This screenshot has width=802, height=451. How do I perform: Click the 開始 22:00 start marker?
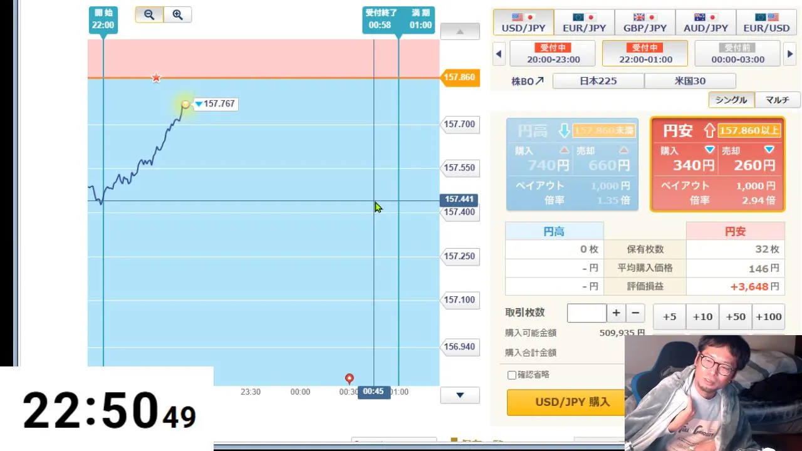pyautogui.click(x=103, y=20)
